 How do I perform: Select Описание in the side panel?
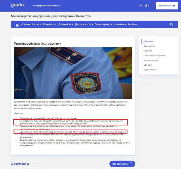coord(148,41)
